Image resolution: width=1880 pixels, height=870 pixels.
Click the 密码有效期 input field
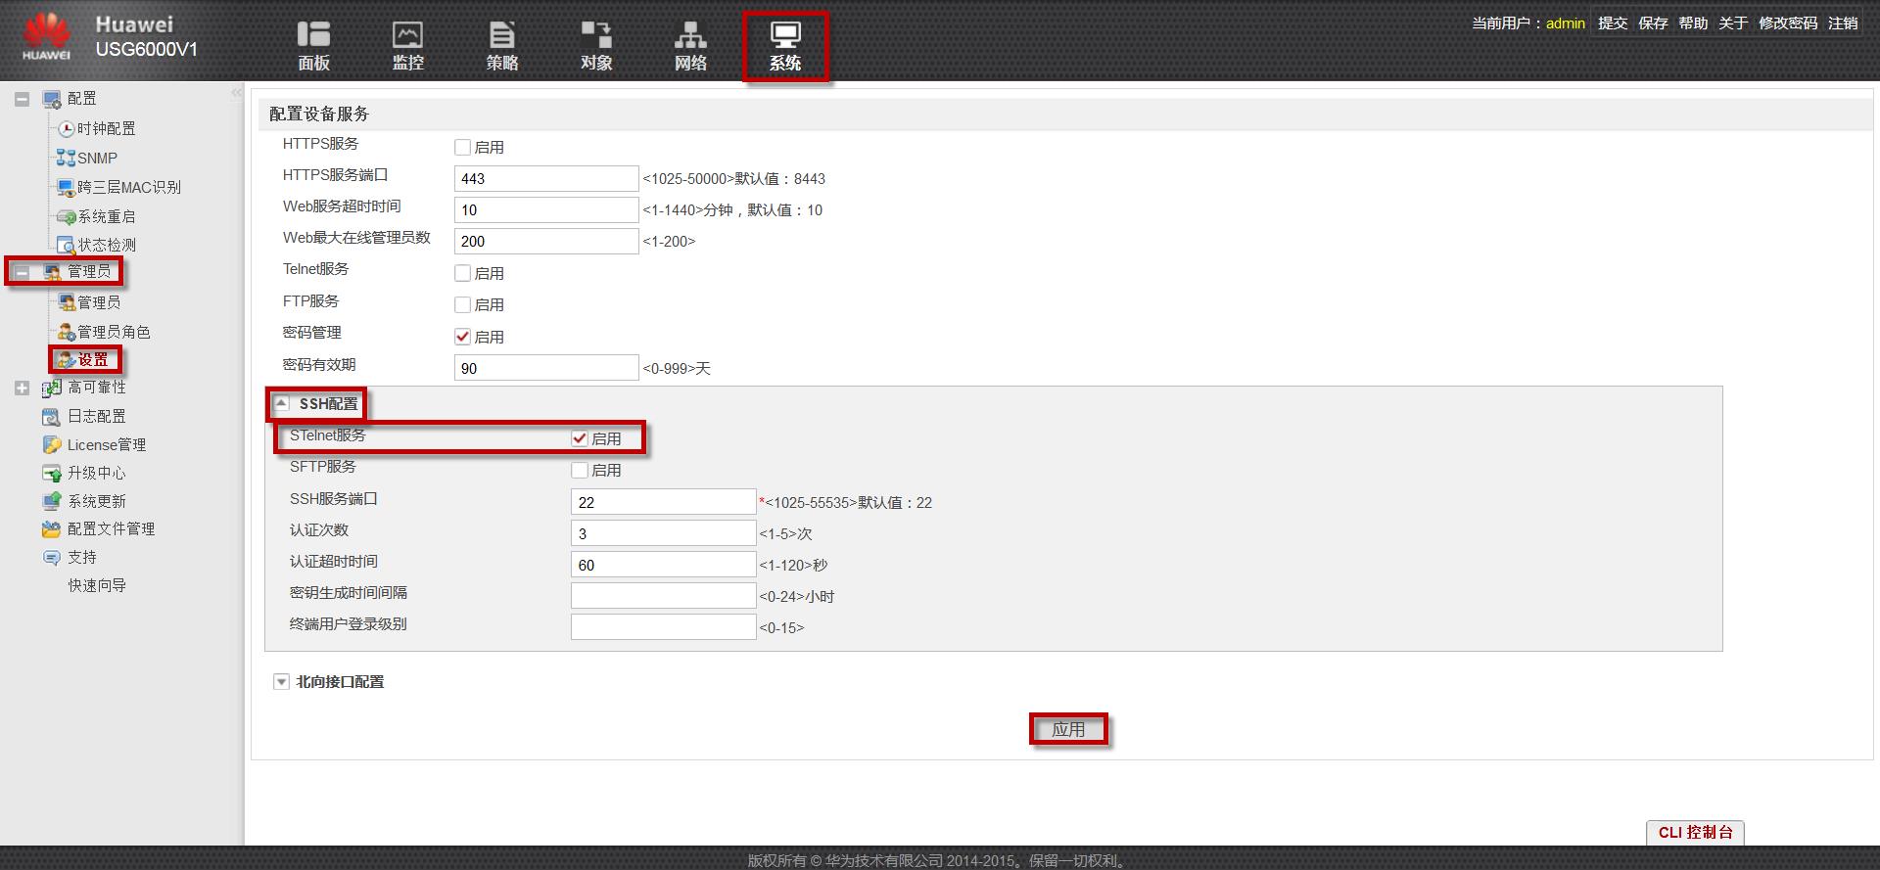(546, 368)
